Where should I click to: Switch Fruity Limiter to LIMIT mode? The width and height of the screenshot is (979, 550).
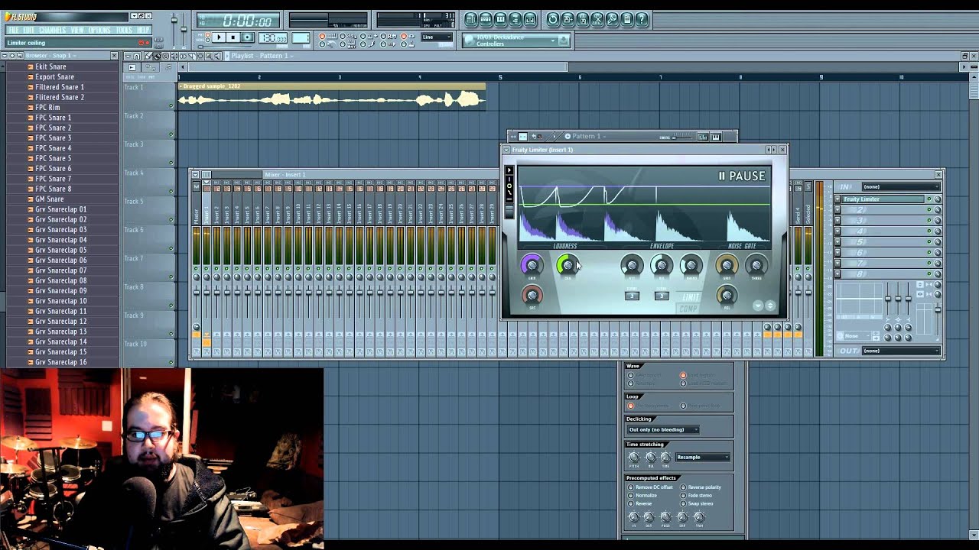click(691, 297)
